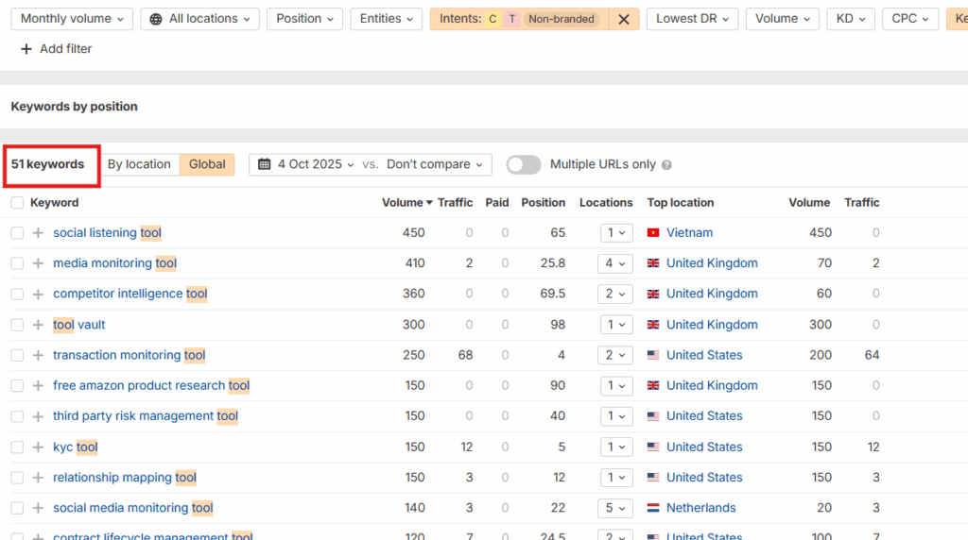This screenshot has height=540, width=968.
Task: Click the calendar icon for 4 Oct 2025
Action: pos(265,164)
